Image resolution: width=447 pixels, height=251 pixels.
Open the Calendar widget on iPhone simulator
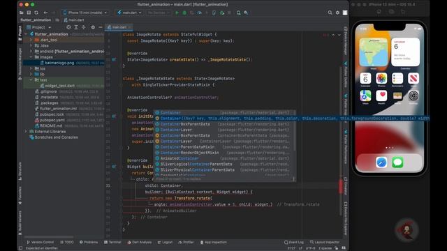point(405,52)
